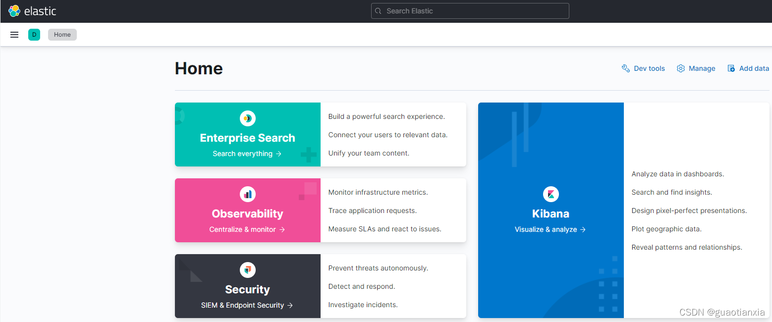This screenshot has height=322, width=772.
Task: Click 'Build a powerful search experience.' text
Action: click(386, 116)
